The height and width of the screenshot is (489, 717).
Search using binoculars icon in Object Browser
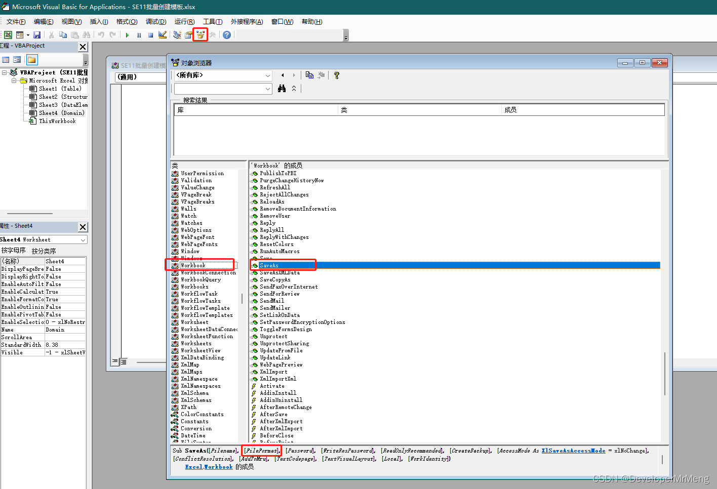(x=283, y=88)
